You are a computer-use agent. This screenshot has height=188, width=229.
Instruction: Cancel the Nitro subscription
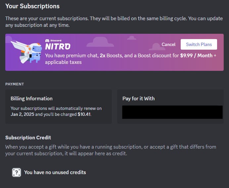[168, 44]
